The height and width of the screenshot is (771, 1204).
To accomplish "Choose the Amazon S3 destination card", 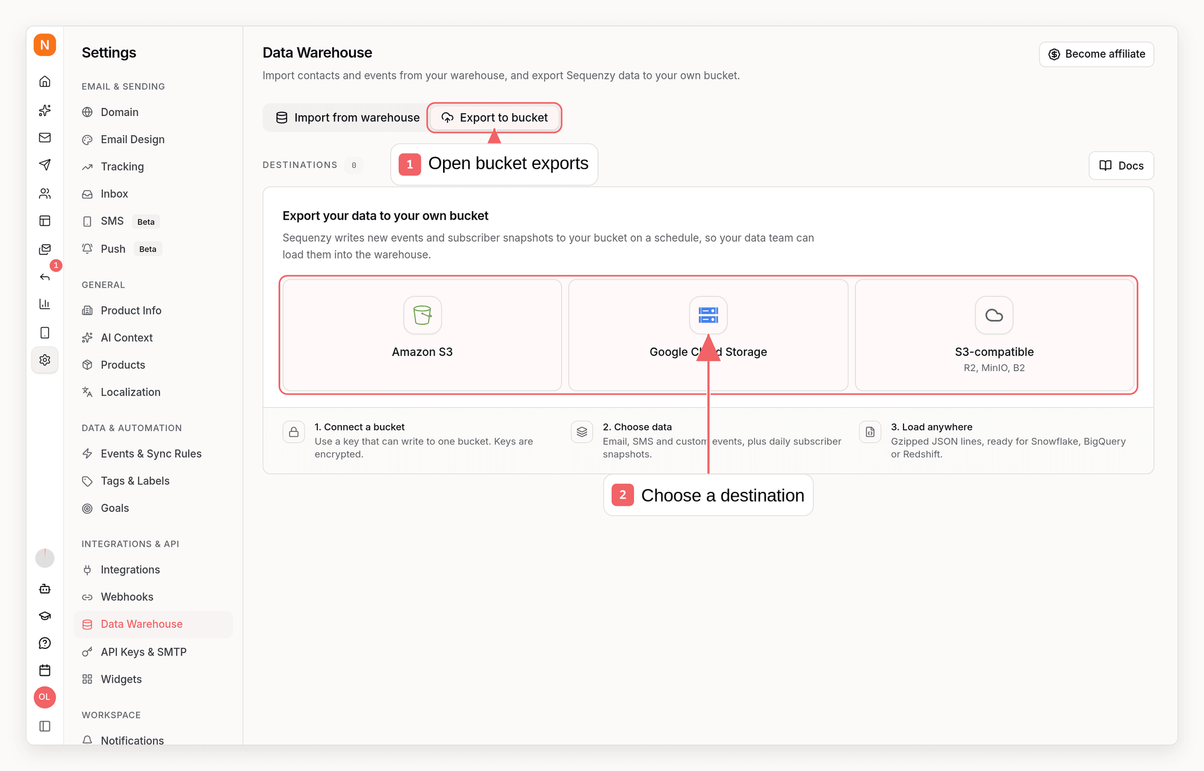I will tap(422, 335).
